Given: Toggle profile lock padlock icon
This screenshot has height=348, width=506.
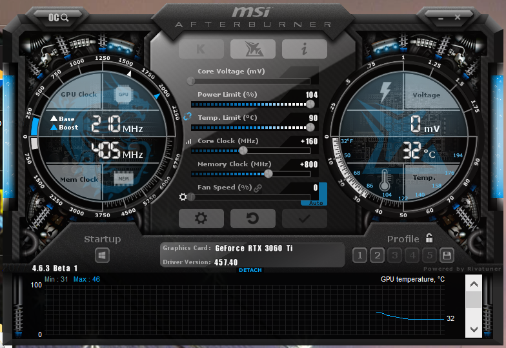Looking at the screenshot, I should pos(429,238).
